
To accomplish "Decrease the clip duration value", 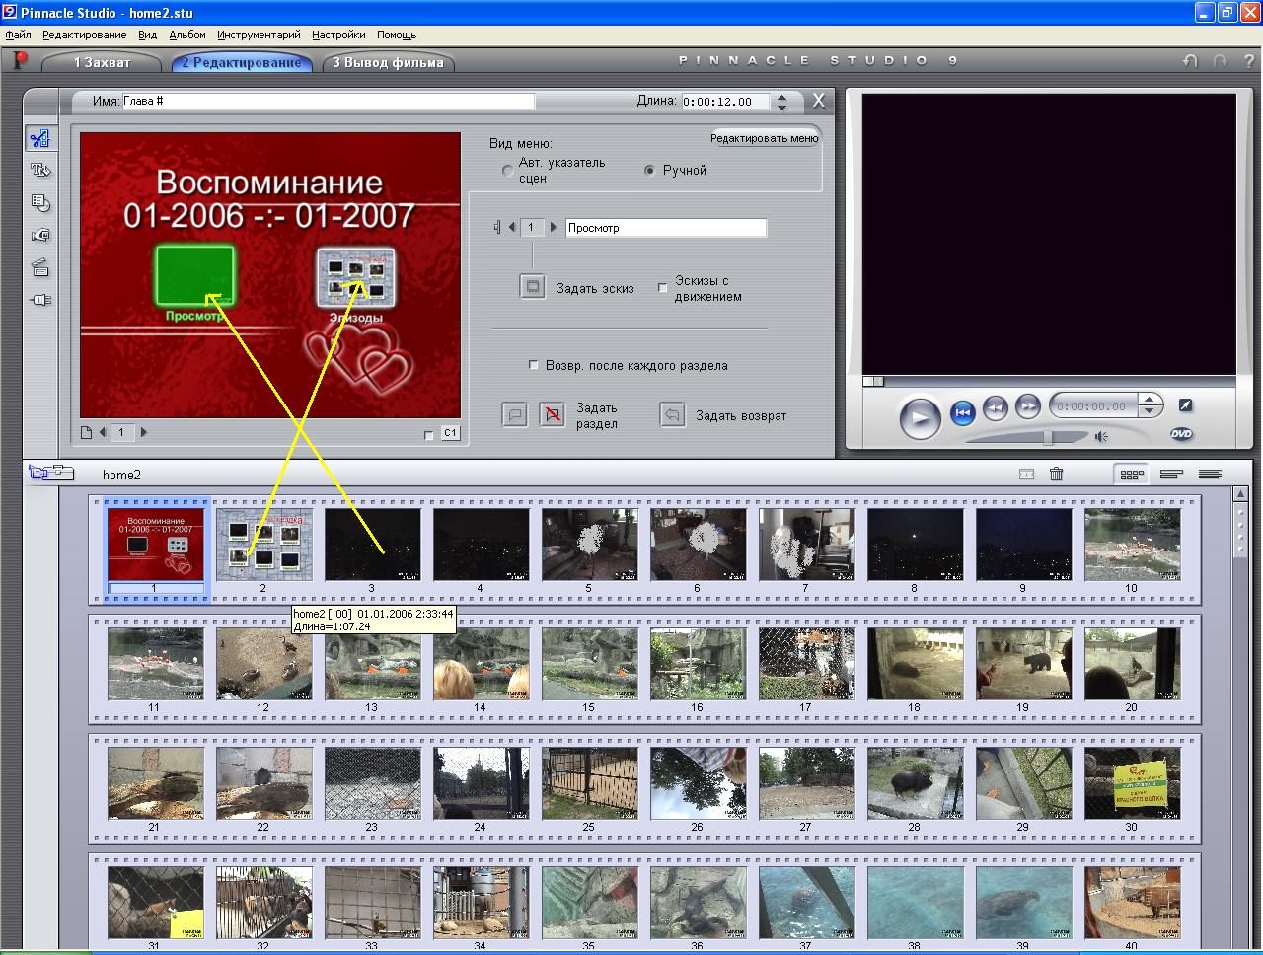I will 781,107.
